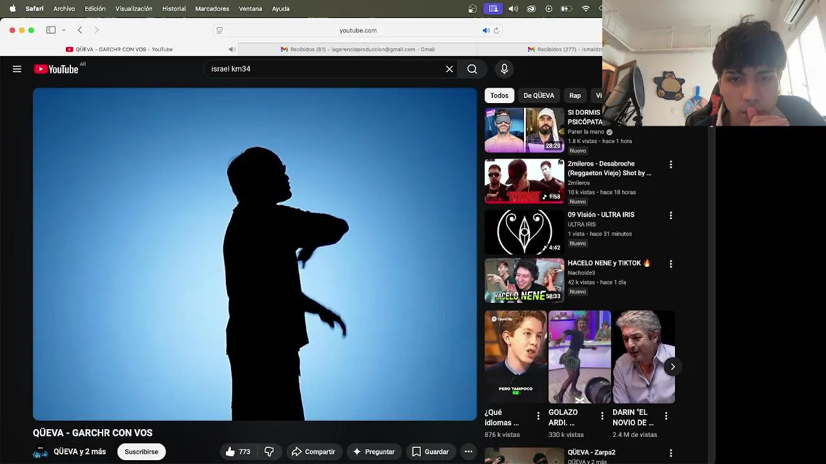This screenshot has height=464, width=826.
Task: Open more actions ellipsis under video
Action: (468, 452)
